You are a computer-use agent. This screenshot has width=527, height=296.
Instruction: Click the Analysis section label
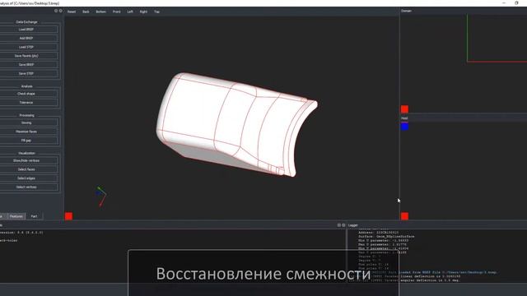[26, 86]
